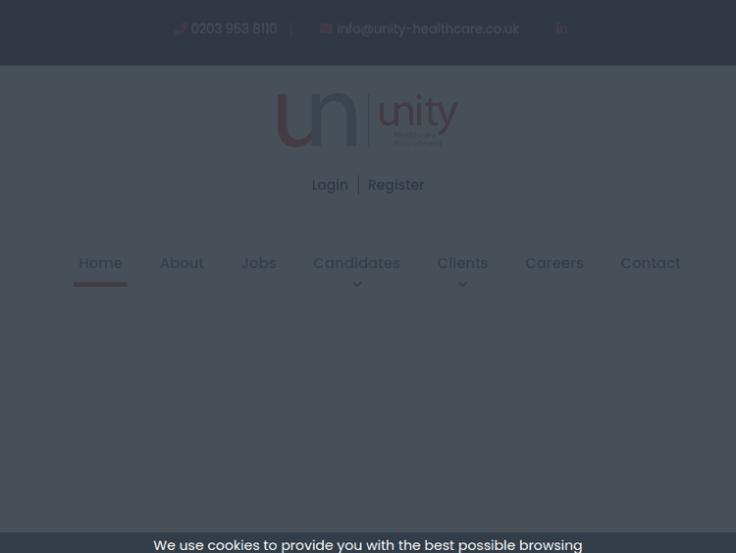Screen dimensions: 736x553
Task: Click the envelope email icon
Action: (326, 29)
